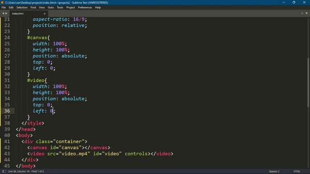Viewport: 310px width, 174px height.
Task: Open the View menu
Action: 42,8
